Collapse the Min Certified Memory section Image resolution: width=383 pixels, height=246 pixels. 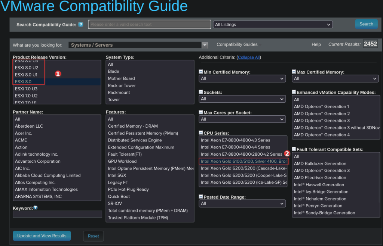click(201, 72)
